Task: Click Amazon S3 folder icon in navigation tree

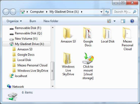Action: [x=14, y=49]
